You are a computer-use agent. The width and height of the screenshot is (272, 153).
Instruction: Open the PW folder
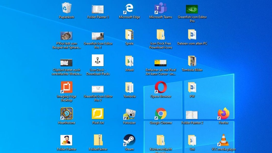point(192,88)
